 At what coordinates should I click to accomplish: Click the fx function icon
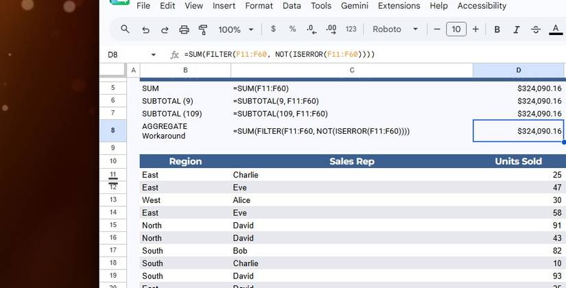[174, 55]
